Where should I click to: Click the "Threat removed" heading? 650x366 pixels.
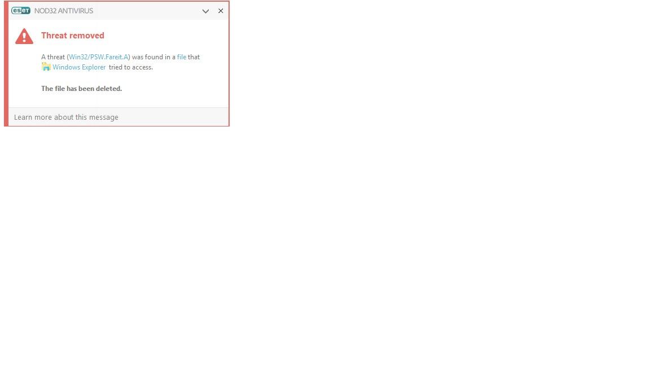pyautogui.click(x=73, y=36)
